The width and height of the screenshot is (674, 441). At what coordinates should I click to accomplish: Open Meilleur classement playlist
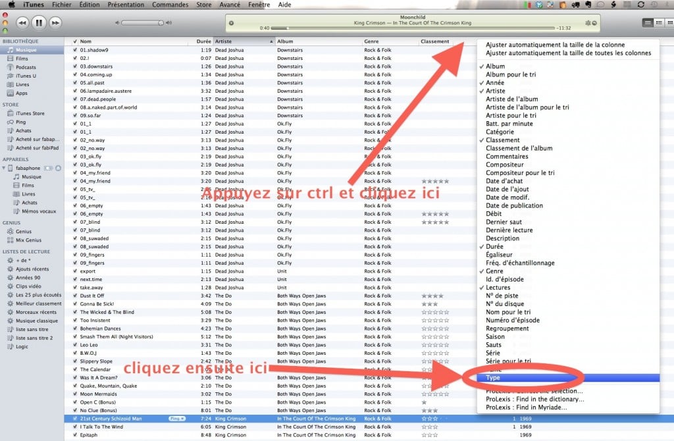(x=37, y=303)
